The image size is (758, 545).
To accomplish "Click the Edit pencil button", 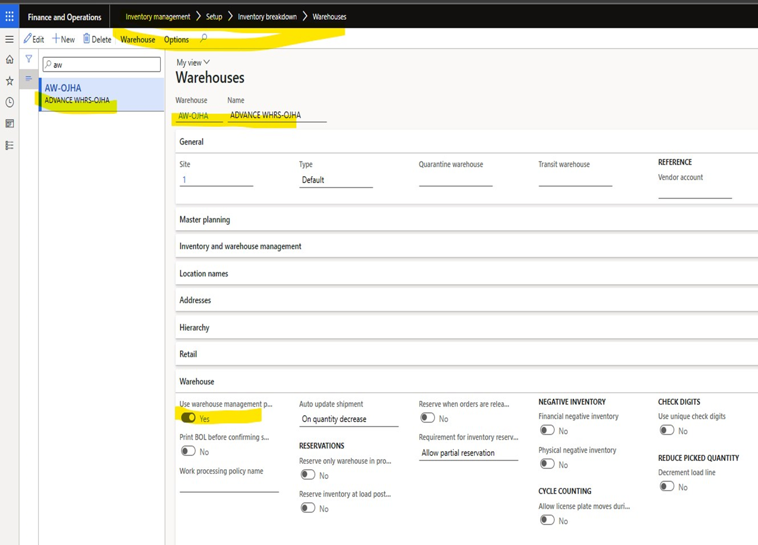I will tap(34, 39).
